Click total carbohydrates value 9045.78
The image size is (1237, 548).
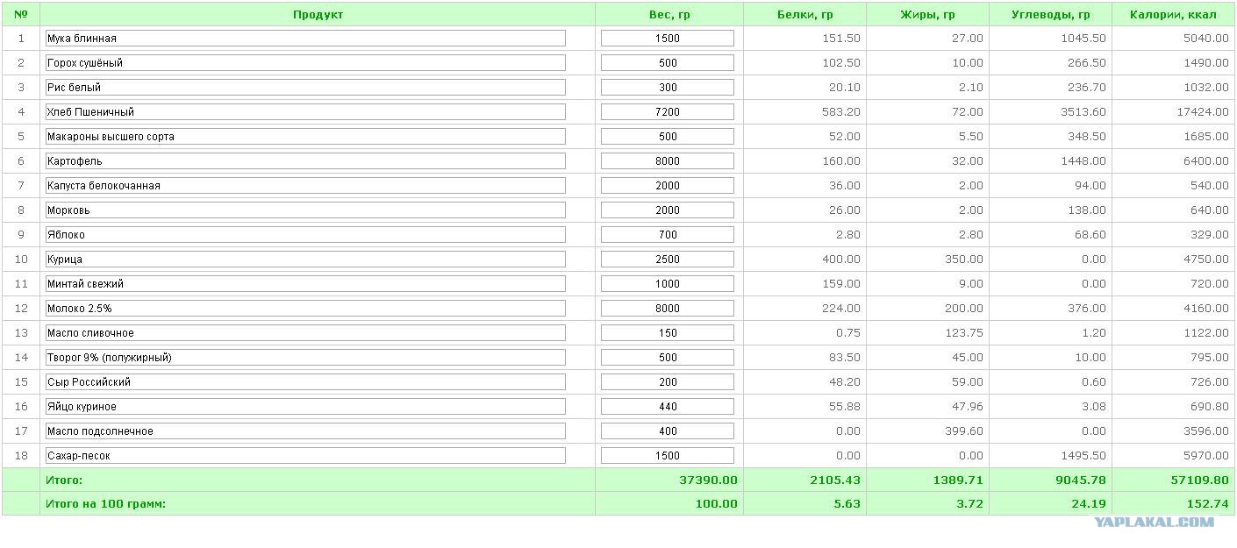[1080, 480]
